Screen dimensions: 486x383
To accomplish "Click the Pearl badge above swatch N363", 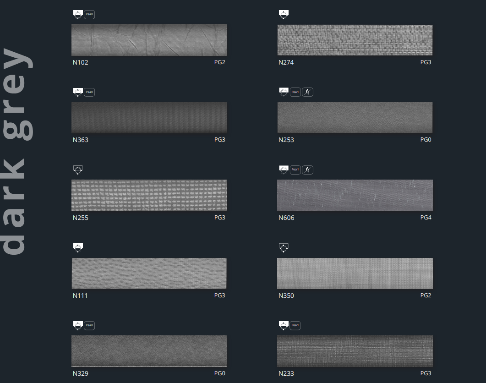I will 89,92.
